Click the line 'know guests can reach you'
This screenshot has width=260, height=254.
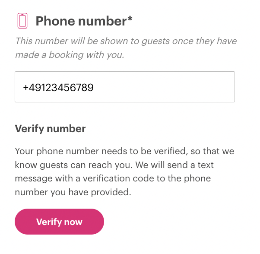[x=114, y=165]
